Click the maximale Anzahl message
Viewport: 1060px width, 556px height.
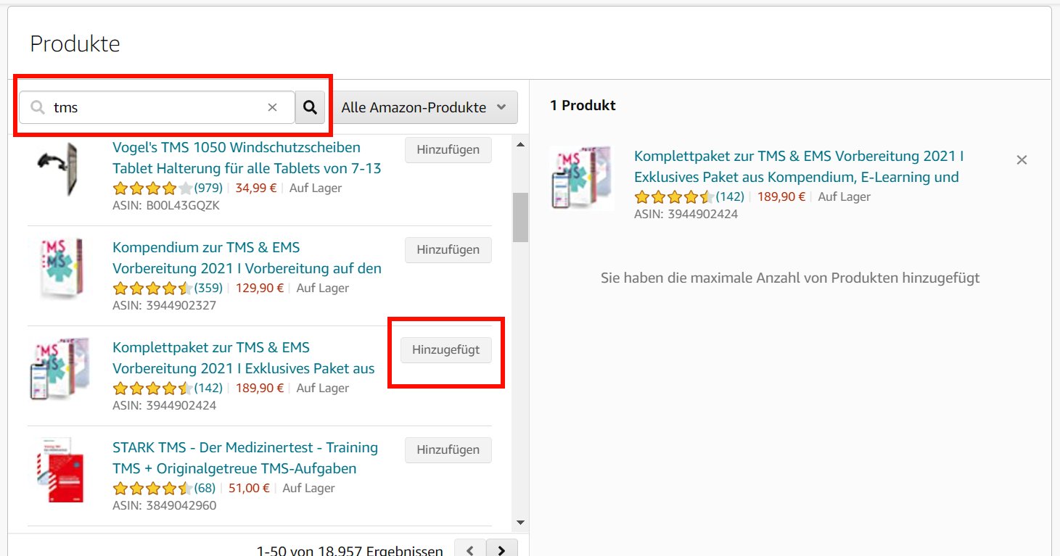790,278
